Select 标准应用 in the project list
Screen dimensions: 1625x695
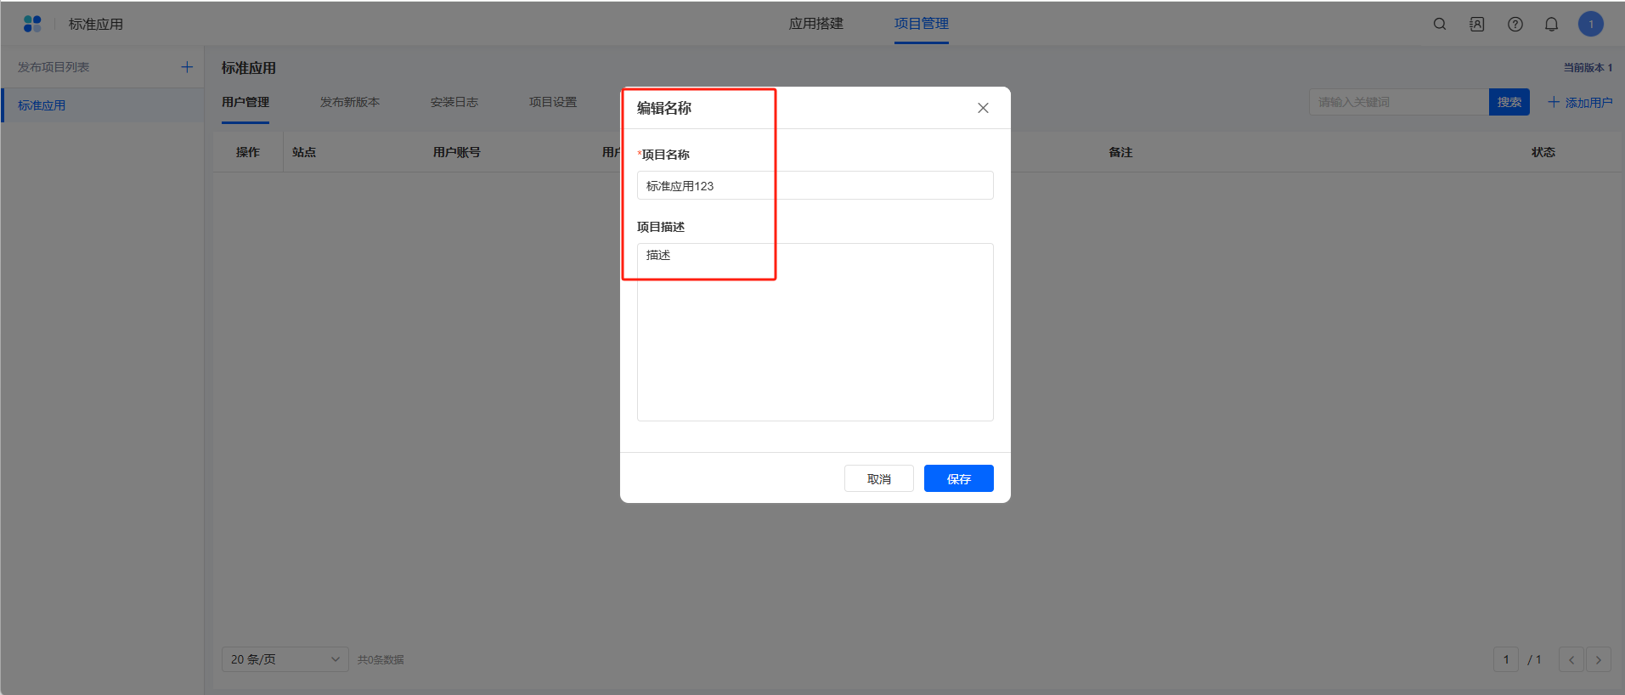(x=42, y=105)
